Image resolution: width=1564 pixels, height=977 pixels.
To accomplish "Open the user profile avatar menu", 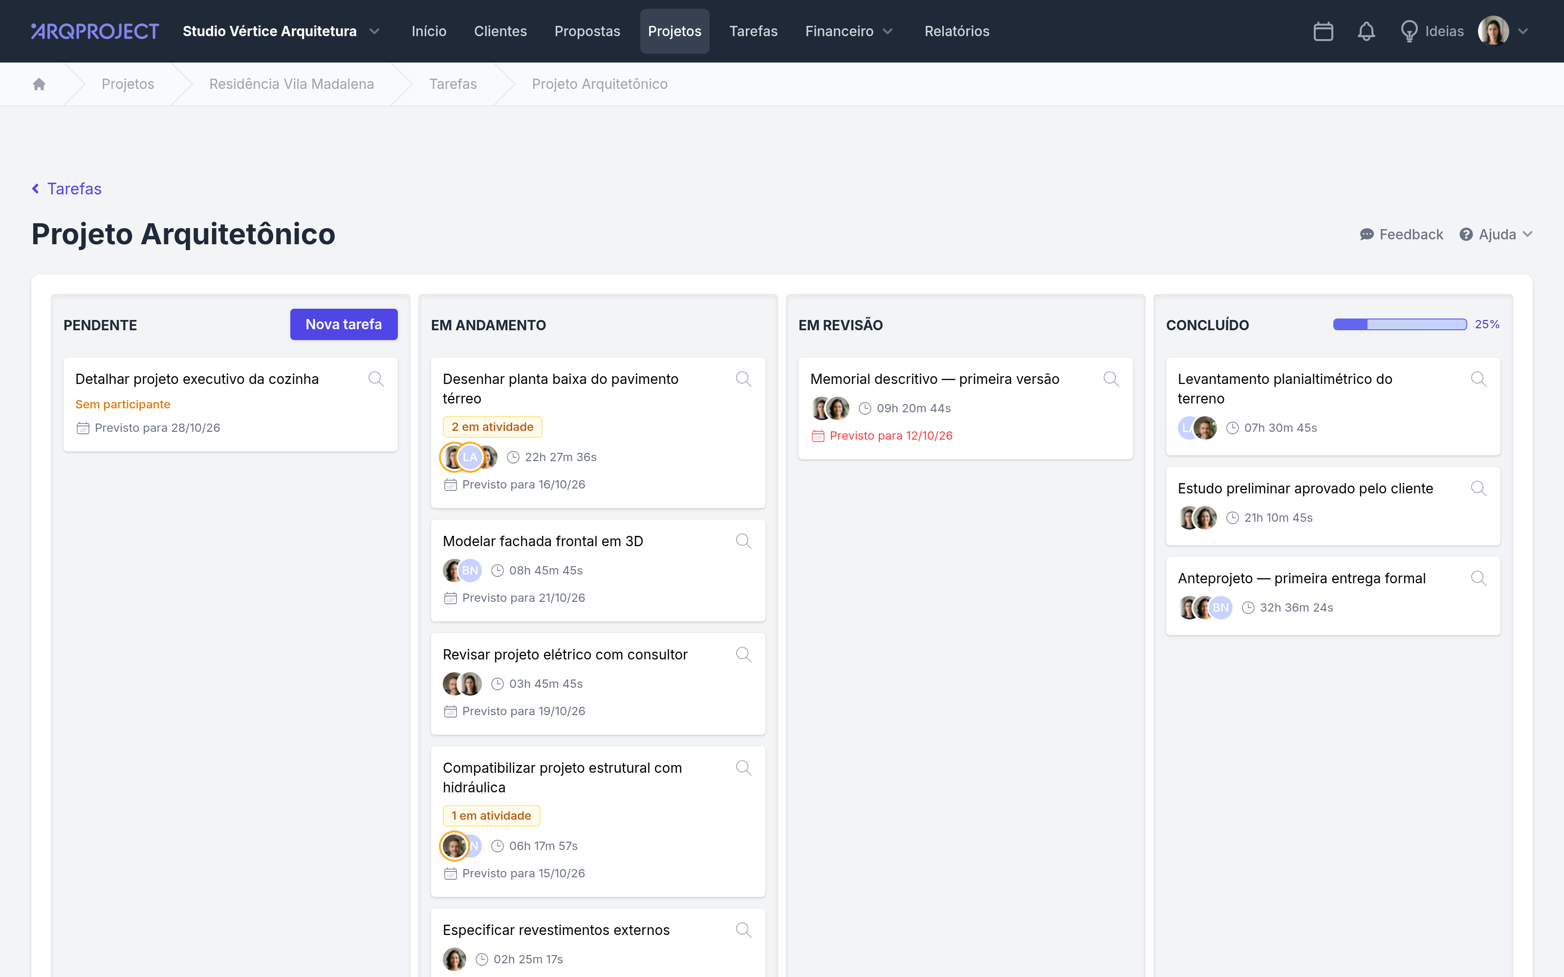I will coord(1502,31).
